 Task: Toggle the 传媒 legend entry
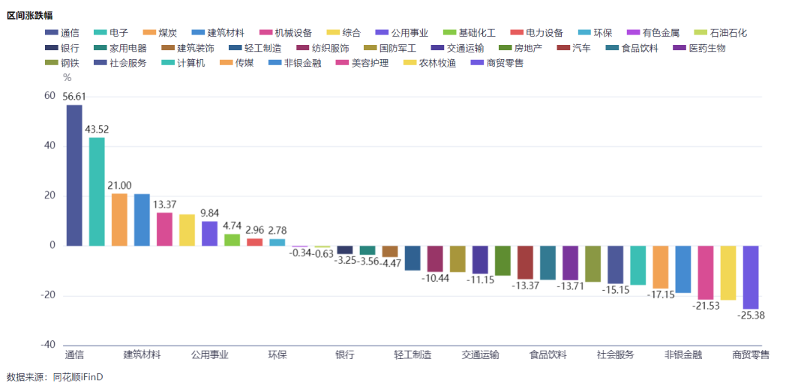coord(236,64)
